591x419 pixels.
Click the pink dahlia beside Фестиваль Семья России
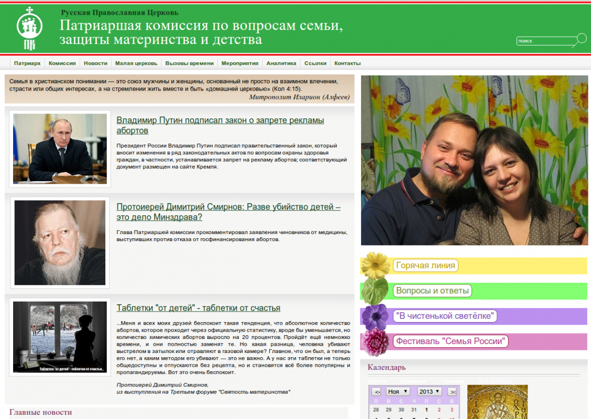[375, 342]
